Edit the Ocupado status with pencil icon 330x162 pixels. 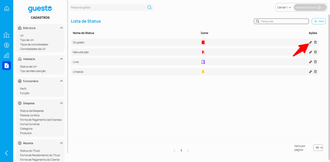(311, 42)
